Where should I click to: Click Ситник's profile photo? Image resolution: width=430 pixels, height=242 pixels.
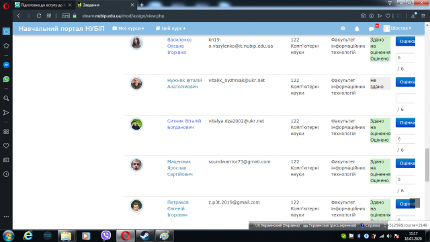136,124
